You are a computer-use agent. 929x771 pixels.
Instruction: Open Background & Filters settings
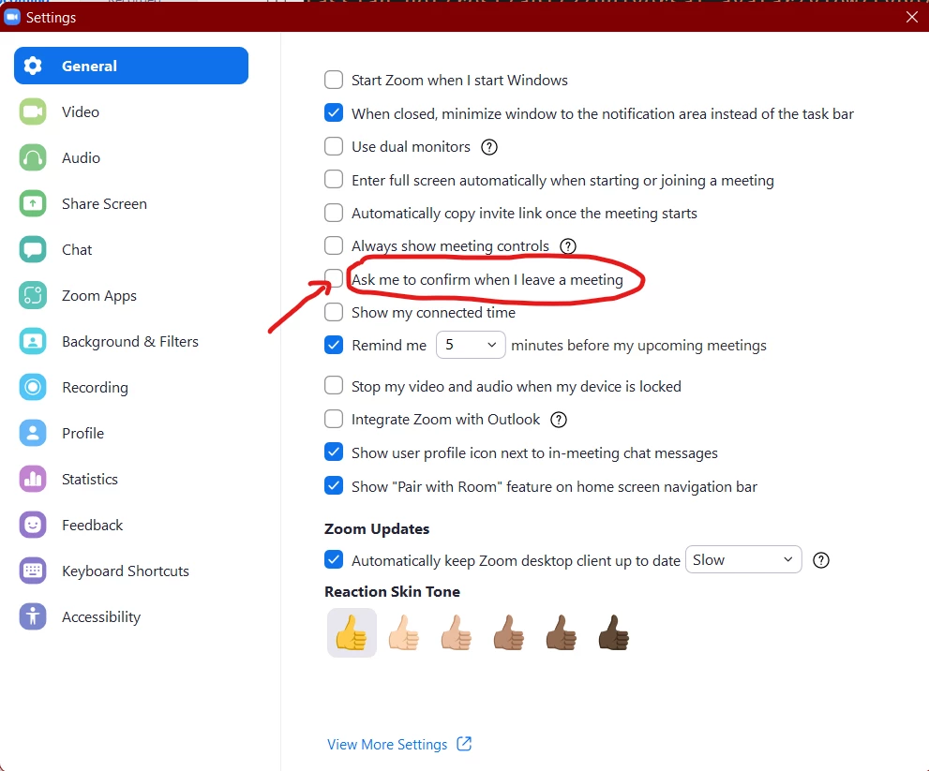pos(131,341)
